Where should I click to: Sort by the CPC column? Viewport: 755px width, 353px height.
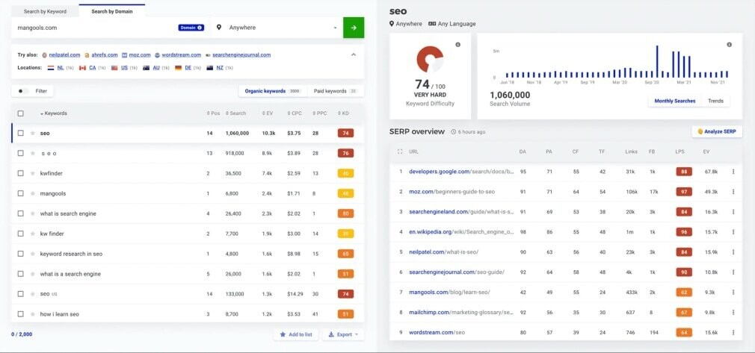[x=295, y=113]
